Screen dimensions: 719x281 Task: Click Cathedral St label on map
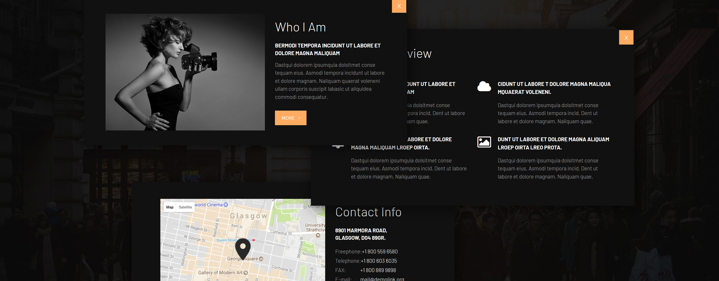281,233
